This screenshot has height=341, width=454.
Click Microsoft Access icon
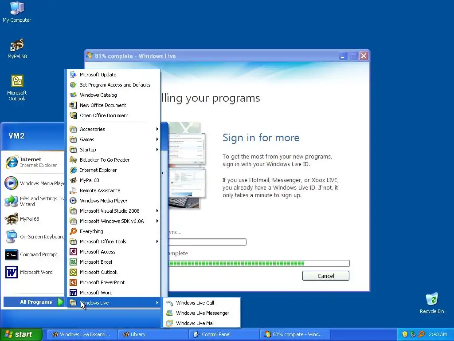[x=73, y=252]
